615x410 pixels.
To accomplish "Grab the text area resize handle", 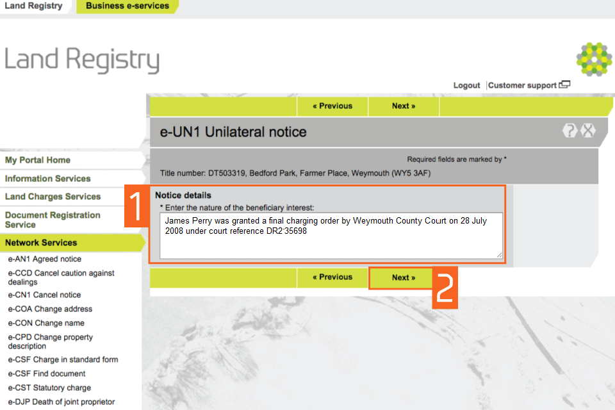I will coord(499,255).
